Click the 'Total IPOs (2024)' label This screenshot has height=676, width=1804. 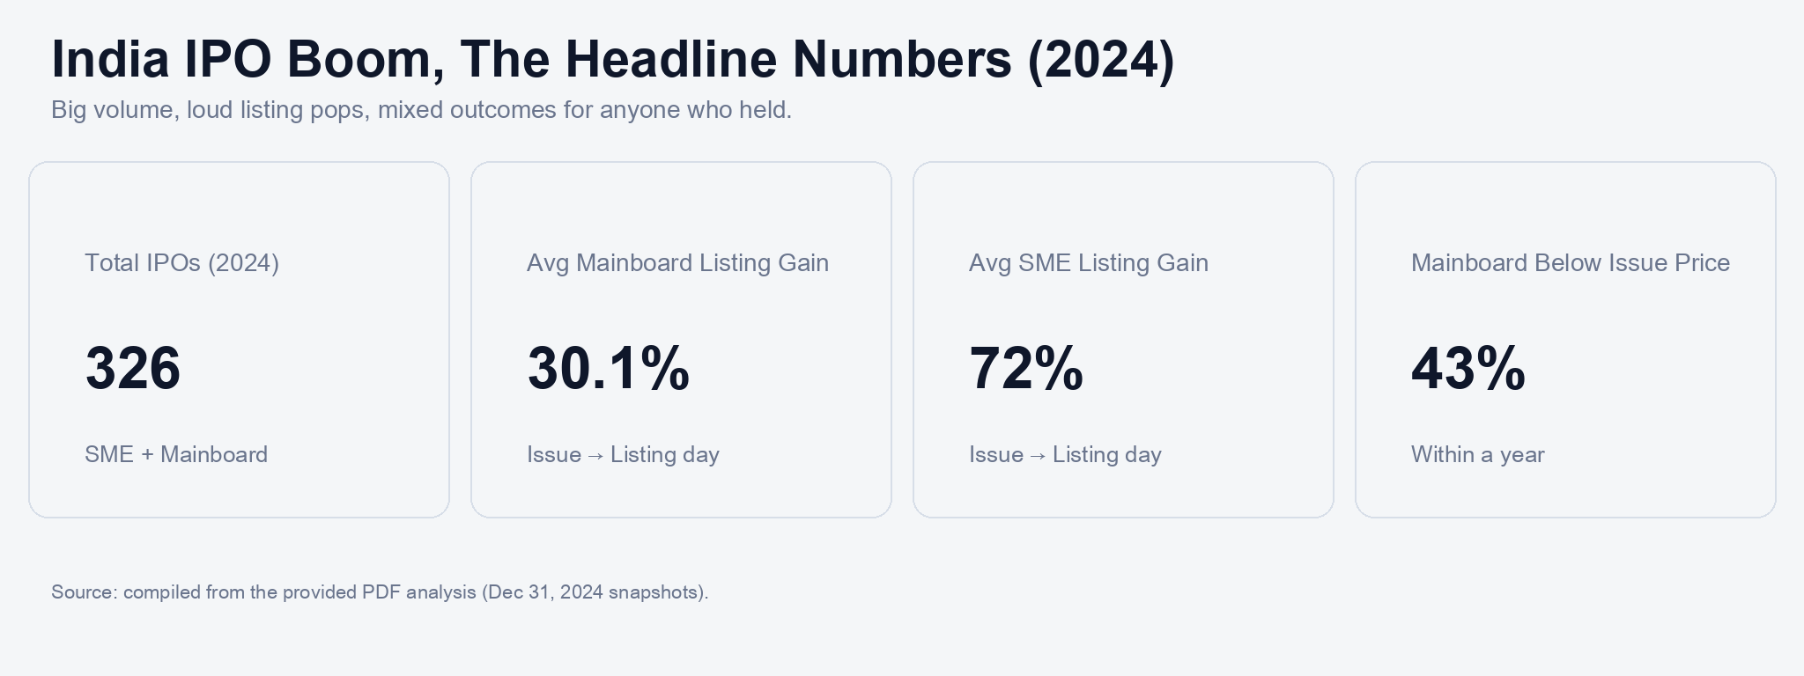click(181, 263)
